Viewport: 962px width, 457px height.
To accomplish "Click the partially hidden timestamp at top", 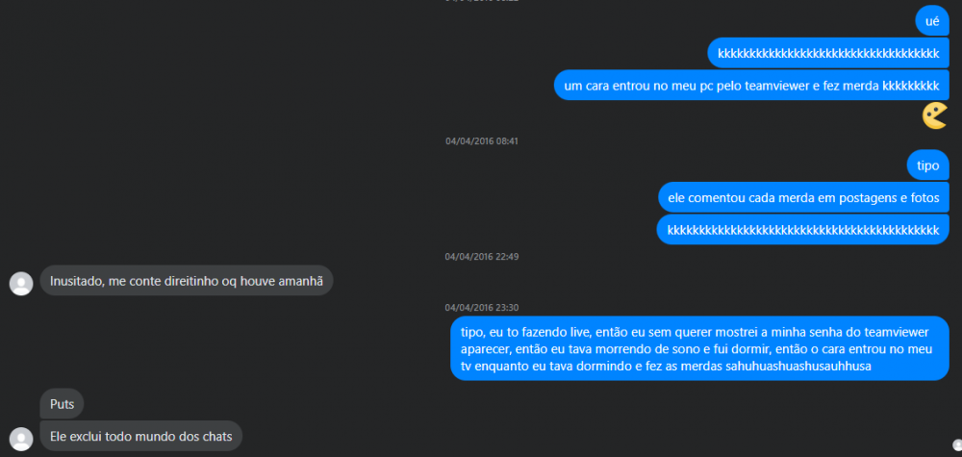I will (482, 1).
